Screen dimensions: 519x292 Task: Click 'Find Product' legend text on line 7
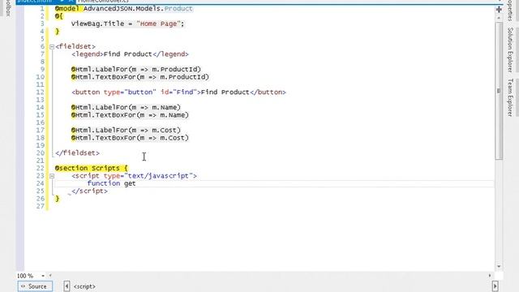coord(128,54)
